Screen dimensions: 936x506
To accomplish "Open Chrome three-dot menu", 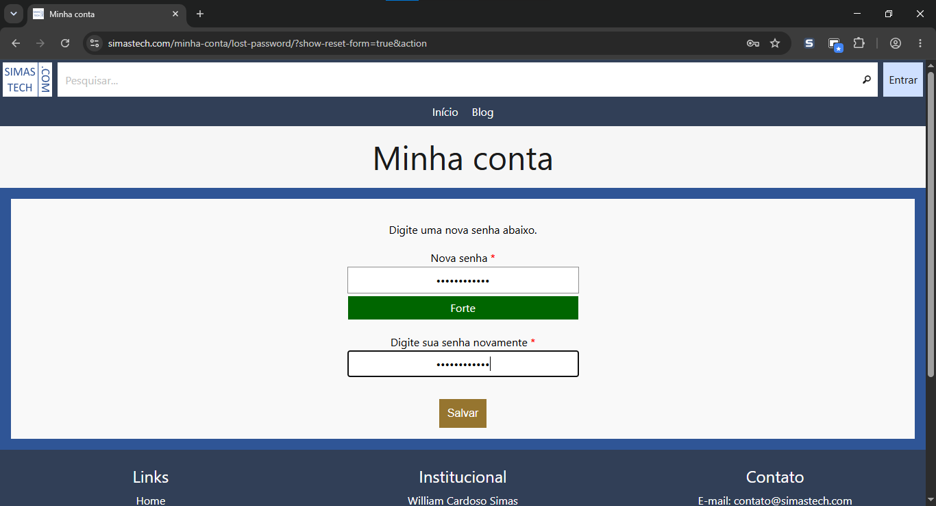I will point(920,43).
